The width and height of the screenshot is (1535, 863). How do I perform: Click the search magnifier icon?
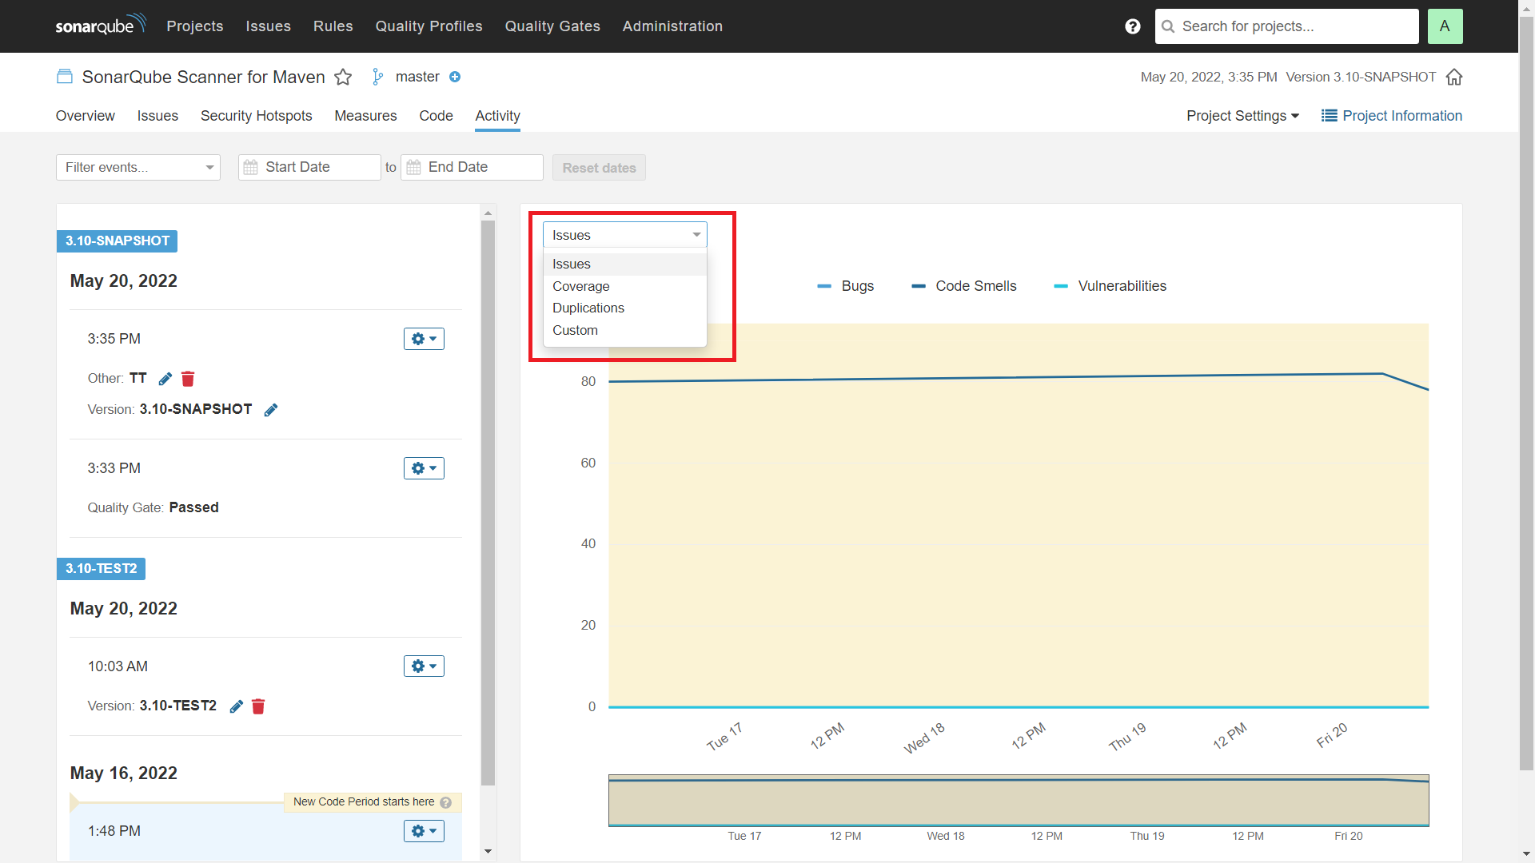click(1168, 26)
